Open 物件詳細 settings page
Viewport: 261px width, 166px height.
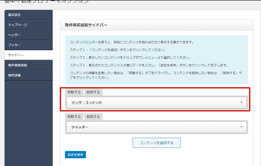coord(14,75)
